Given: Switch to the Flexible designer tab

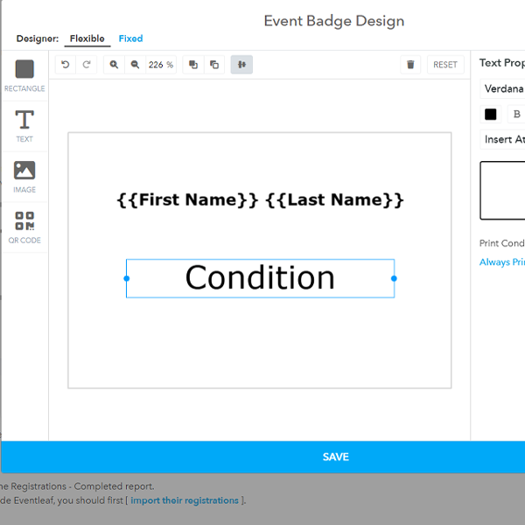Looking at the screenshot, I should click(x=87, y=38).
